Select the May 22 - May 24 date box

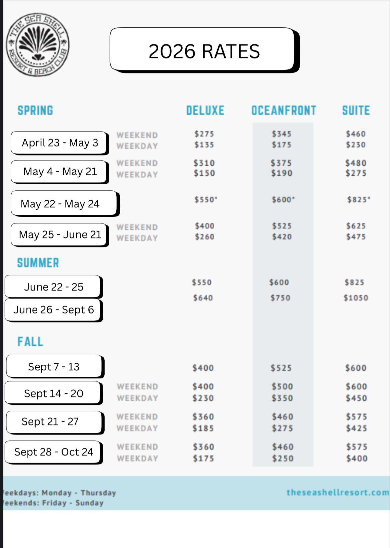65,204
